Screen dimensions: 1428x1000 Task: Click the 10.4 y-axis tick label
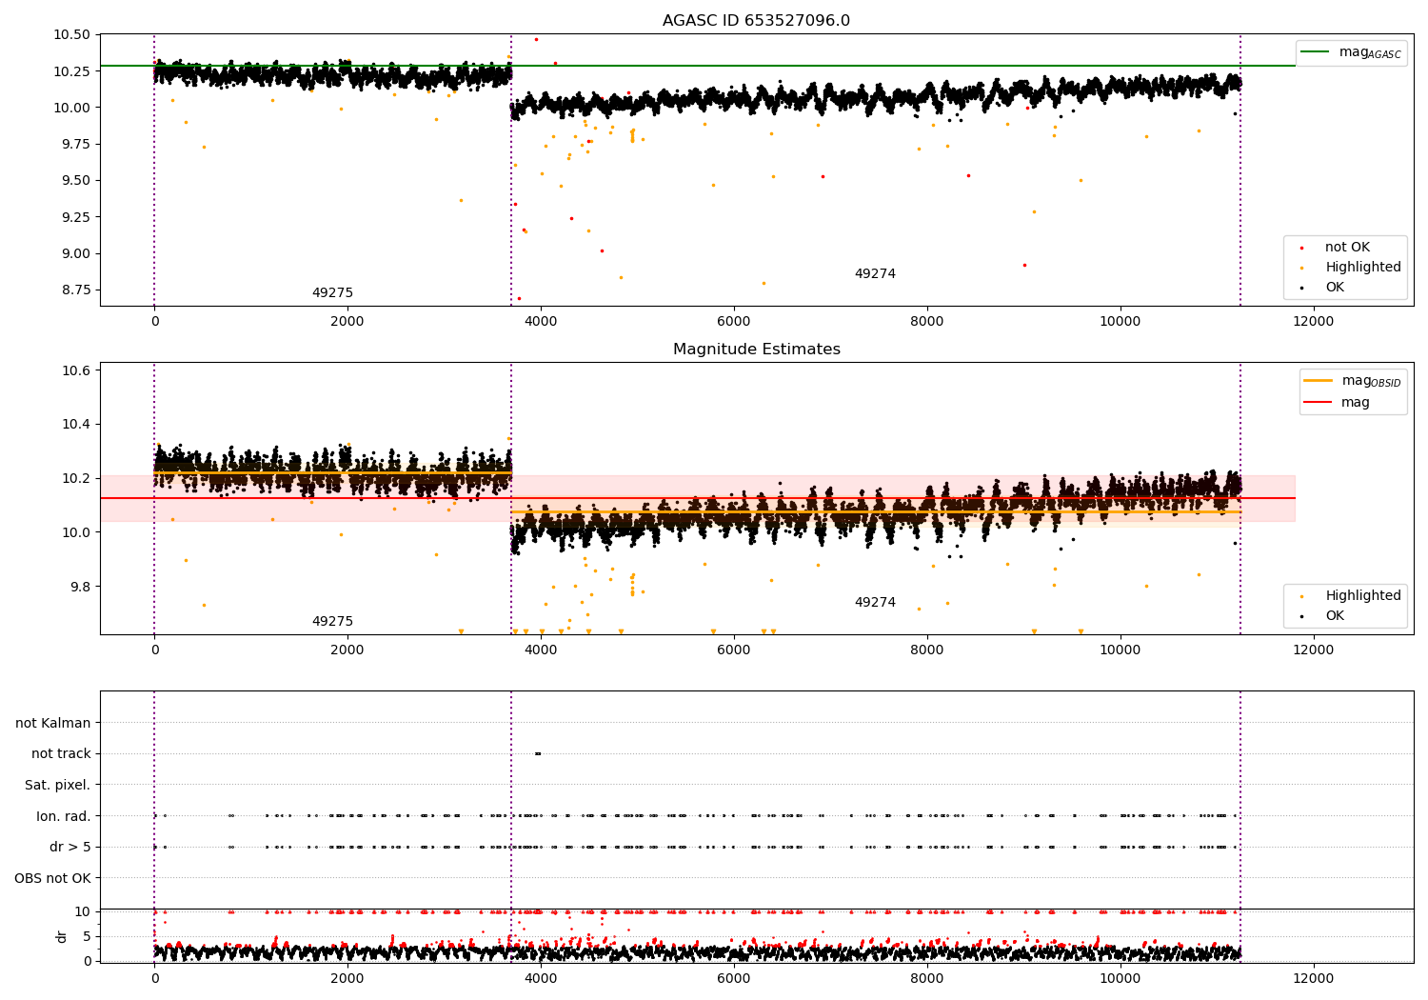pyautogui.click(x=77, y=424)
